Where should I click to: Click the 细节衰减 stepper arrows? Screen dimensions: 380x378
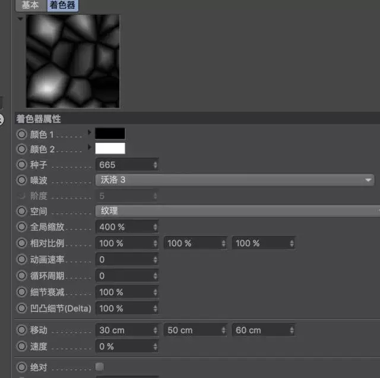point(155,292)
